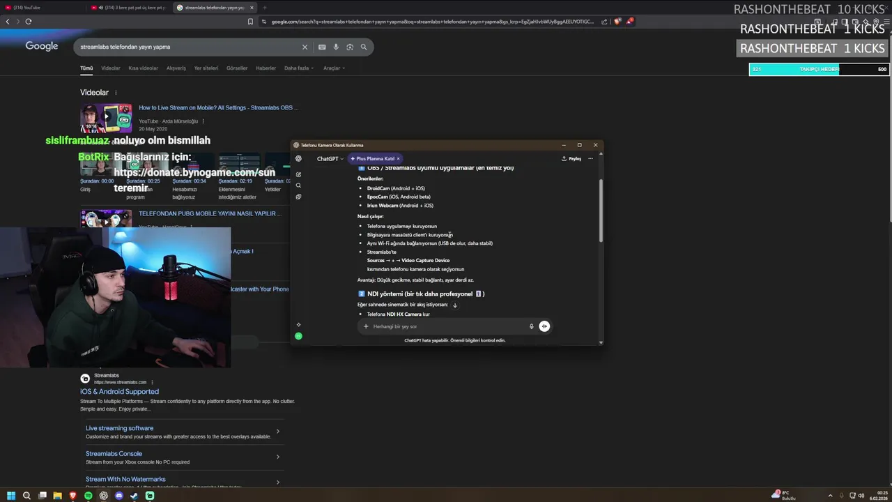Click the Google search input field
The height and width of the screenshot is (502, 892).
click(188, 47)
